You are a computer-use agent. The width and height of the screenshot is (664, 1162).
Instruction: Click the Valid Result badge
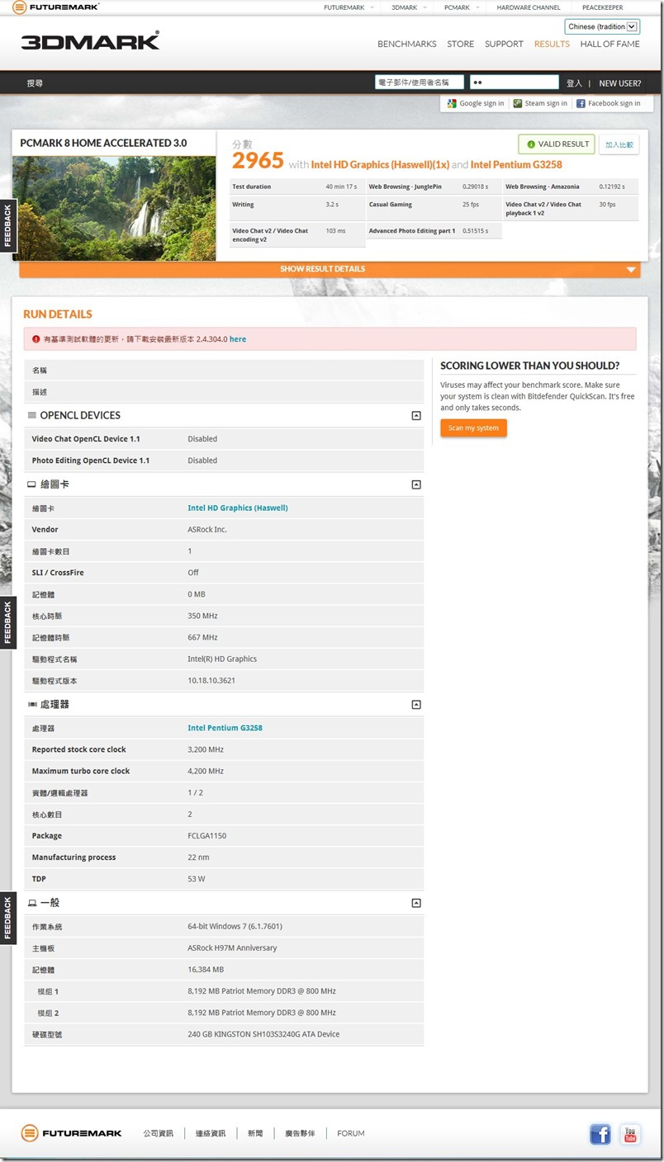[x=557, y=144]
